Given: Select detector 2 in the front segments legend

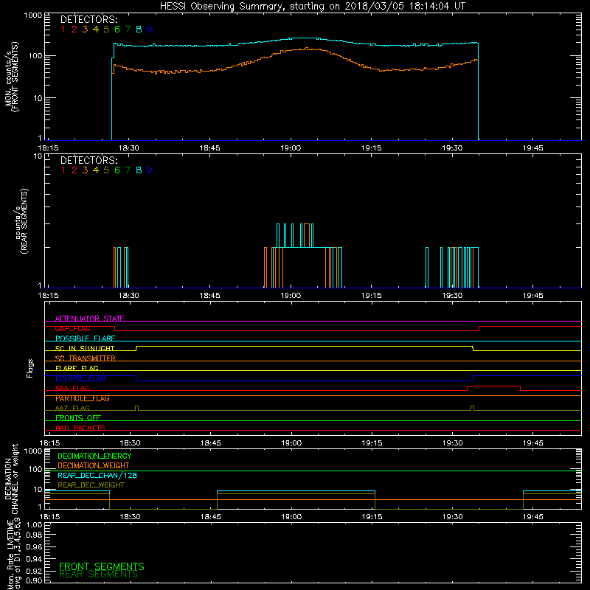Looking at the screenshot, I should pos(74,29).
